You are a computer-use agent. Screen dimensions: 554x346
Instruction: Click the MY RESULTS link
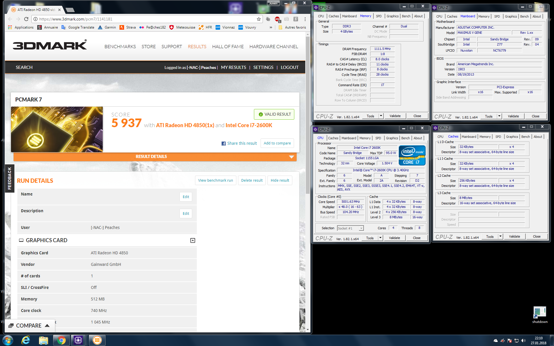pyautogui.click(x=233, y=67)
